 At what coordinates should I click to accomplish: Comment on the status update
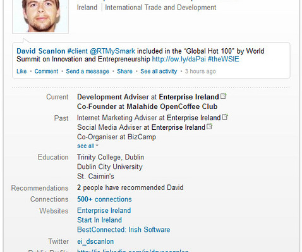(46, 72)
